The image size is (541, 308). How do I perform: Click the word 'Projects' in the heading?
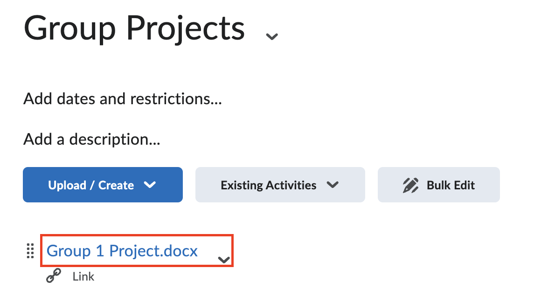[186, 29]
